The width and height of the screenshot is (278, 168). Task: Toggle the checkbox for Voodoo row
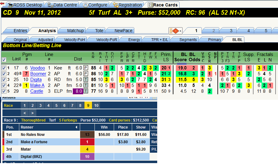4,68
